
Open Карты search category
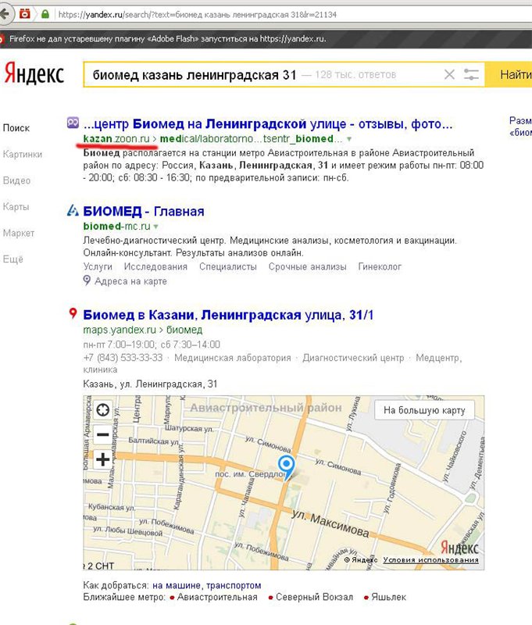16,206
